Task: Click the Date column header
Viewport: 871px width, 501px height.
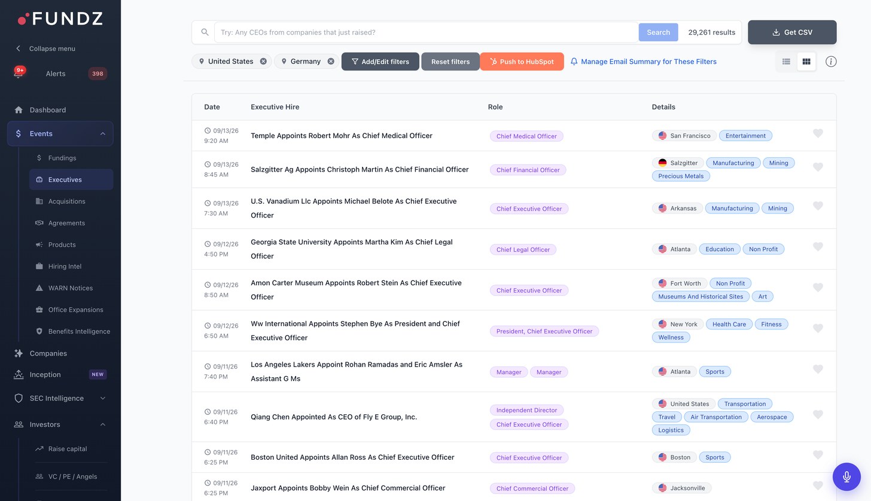Action: 212,107
